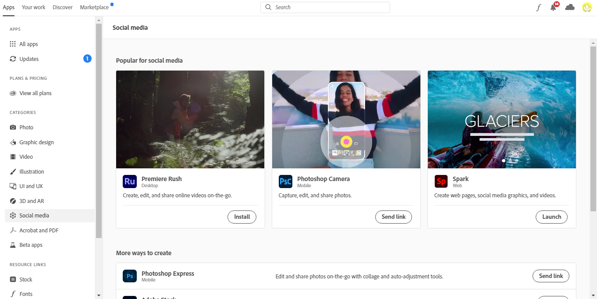Open the Spark Glaciers preview image
Viewport: 597px width, 299px height.
[502, 119]
